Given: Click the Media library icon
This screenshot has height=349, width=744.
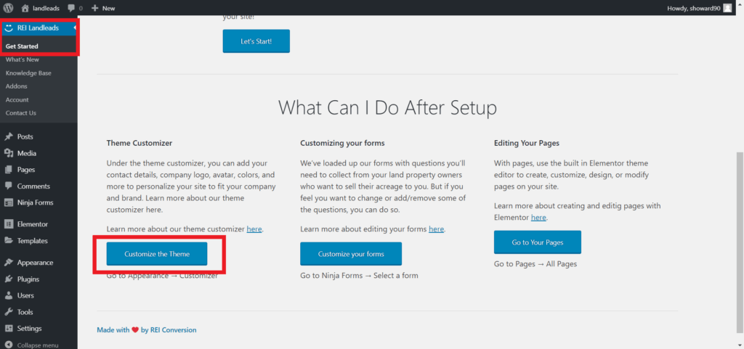Looking at the screenshot, I should (9, 153).
